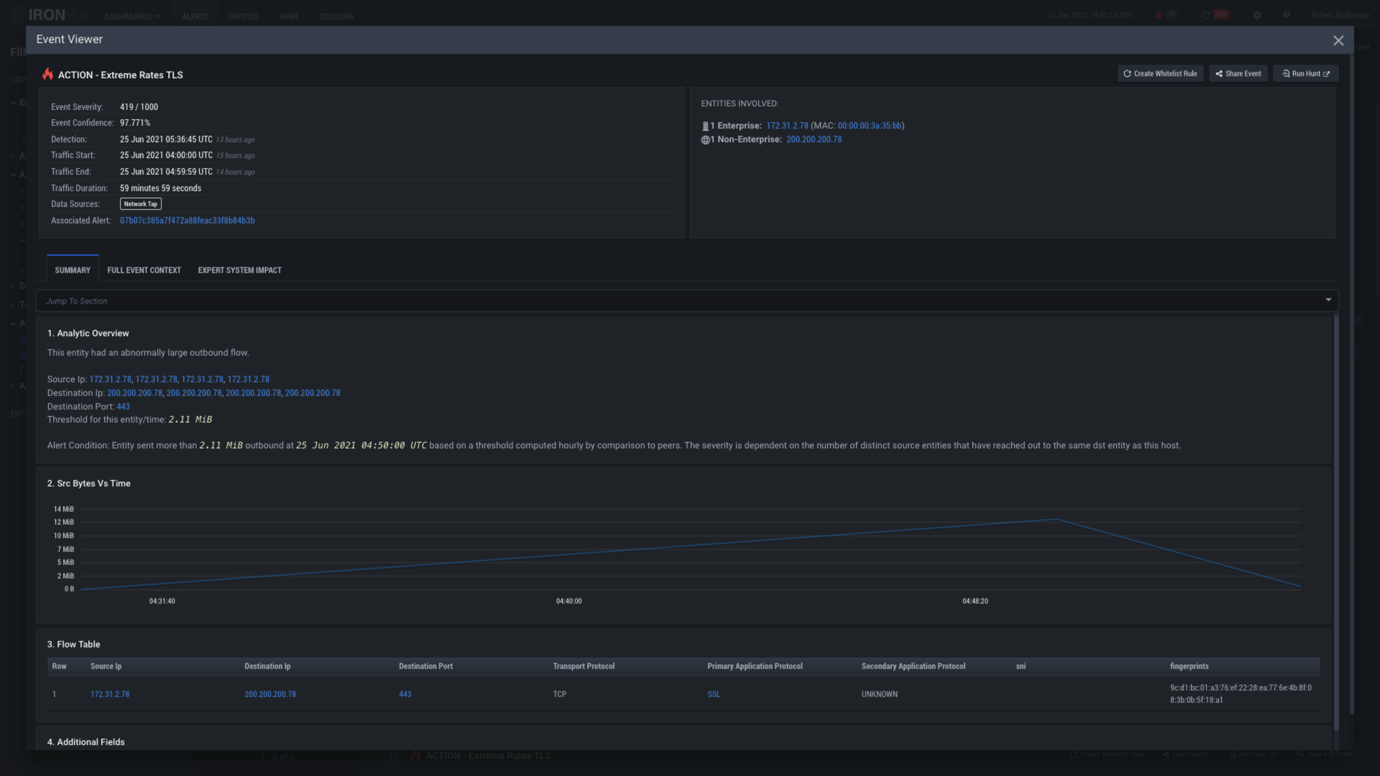
Task: Switch to Full Event Context tab
Action: click(x=144, y=271)
